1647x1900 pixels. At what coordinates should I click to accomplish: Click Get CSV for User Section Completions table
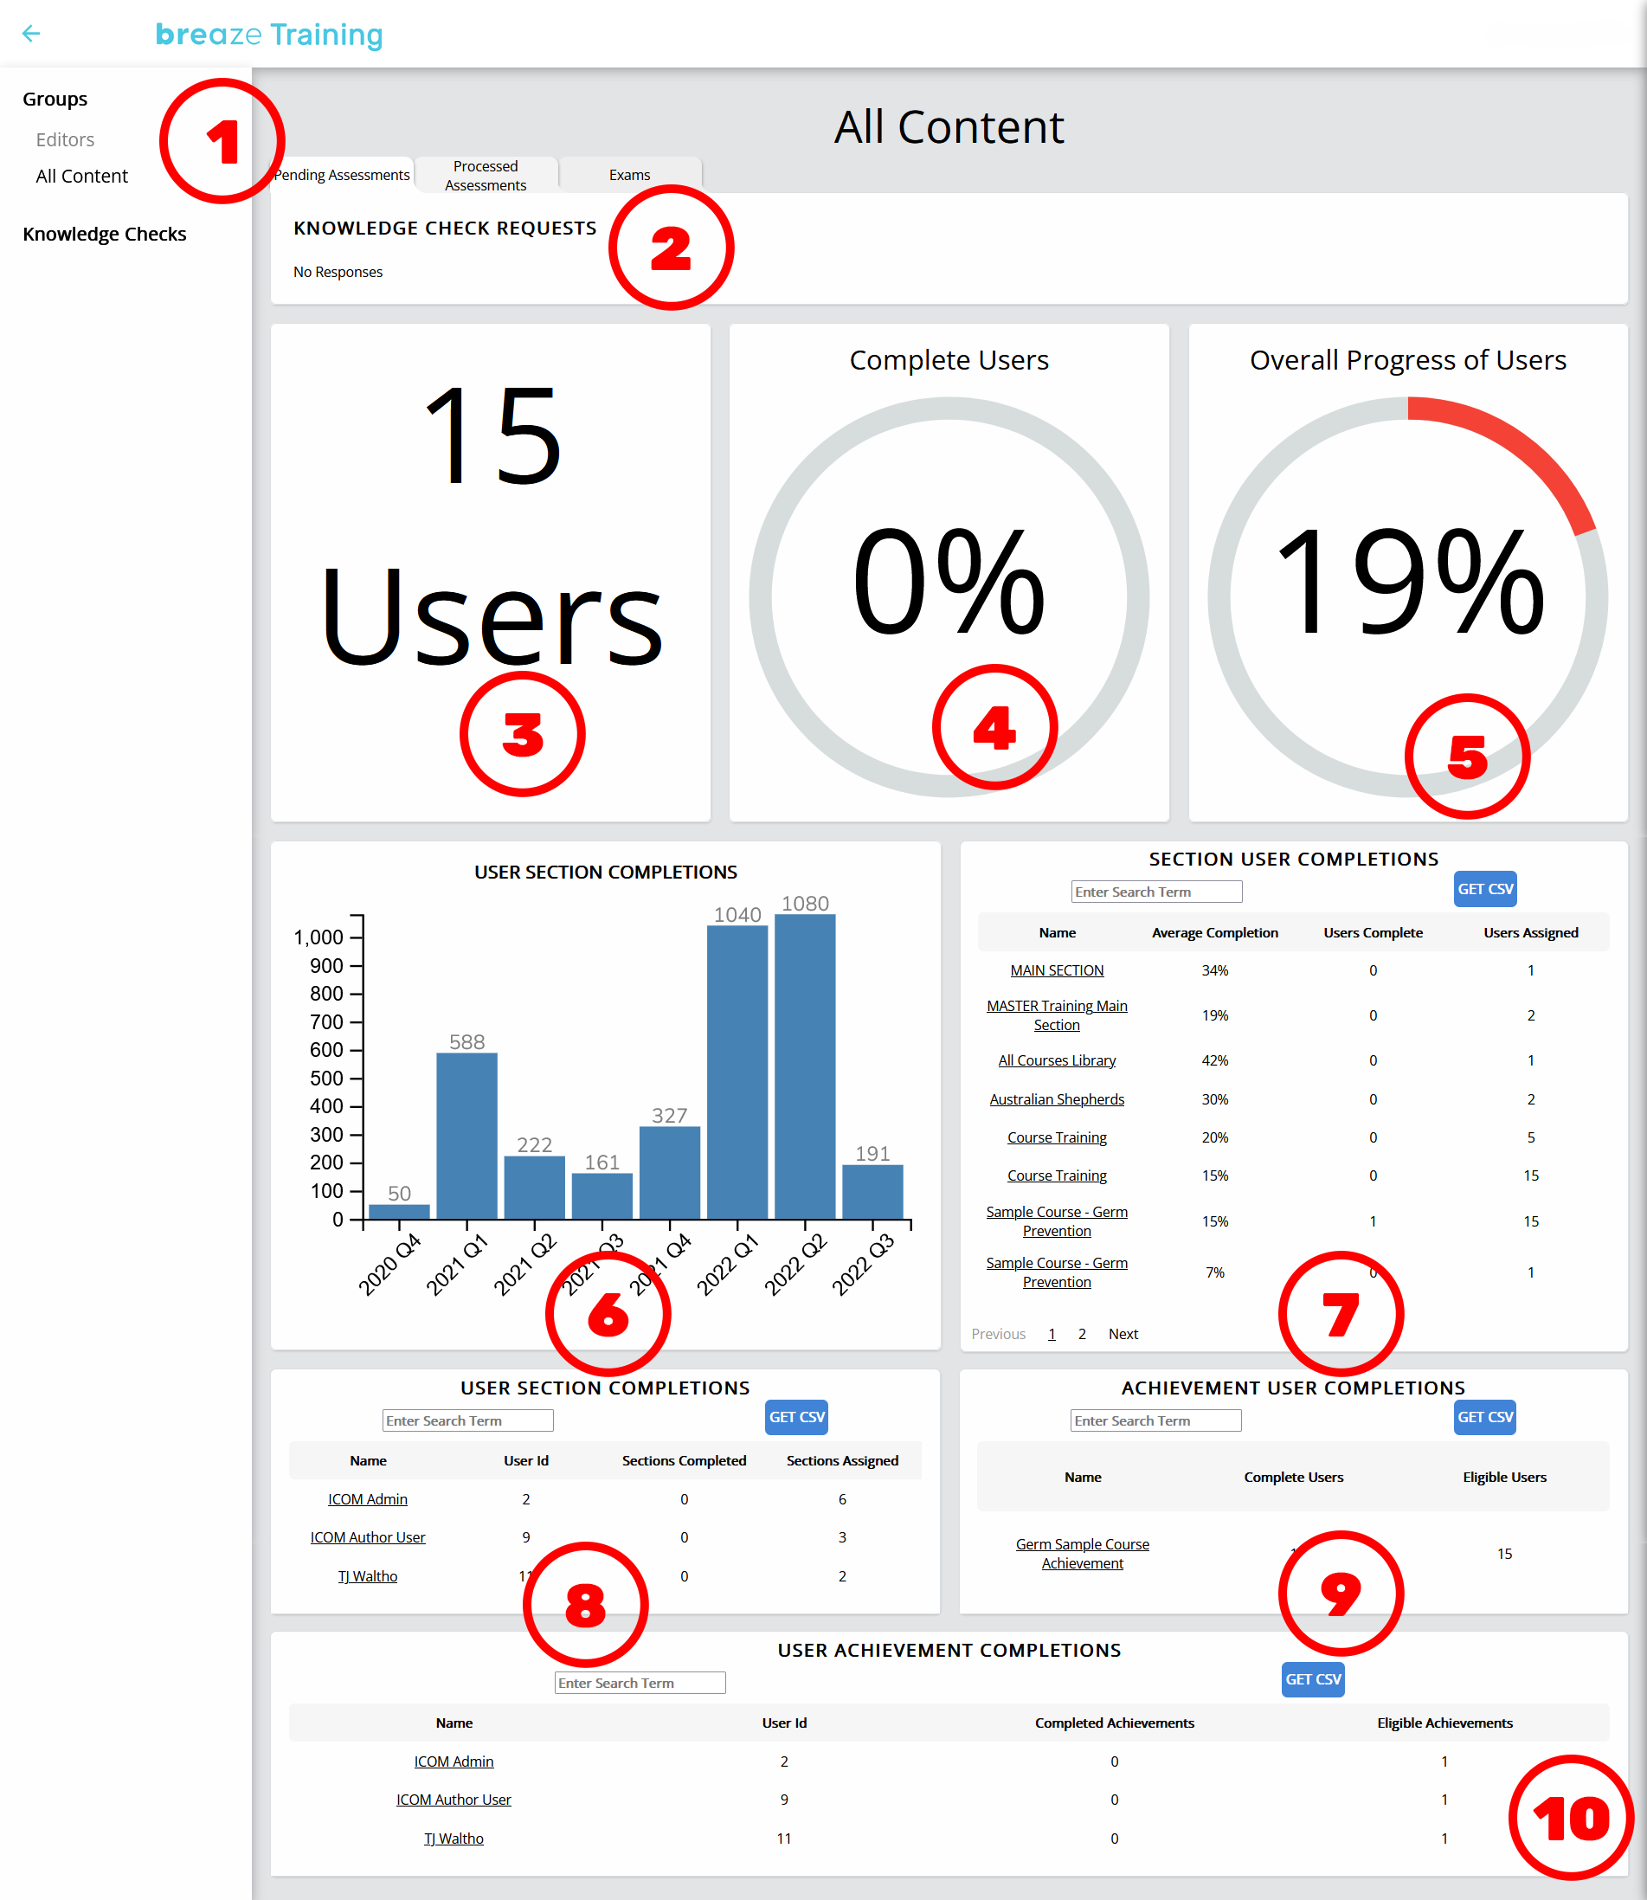[x=797, y=1416]
